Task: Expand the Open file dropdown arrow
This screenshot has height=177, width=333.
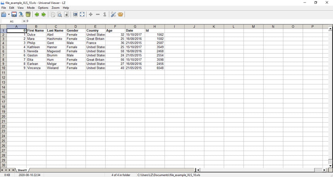Action: tap(9, 14)
